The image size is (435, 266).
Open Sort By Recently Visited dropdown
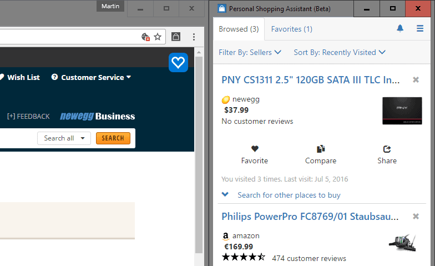(x=340, y=52)
